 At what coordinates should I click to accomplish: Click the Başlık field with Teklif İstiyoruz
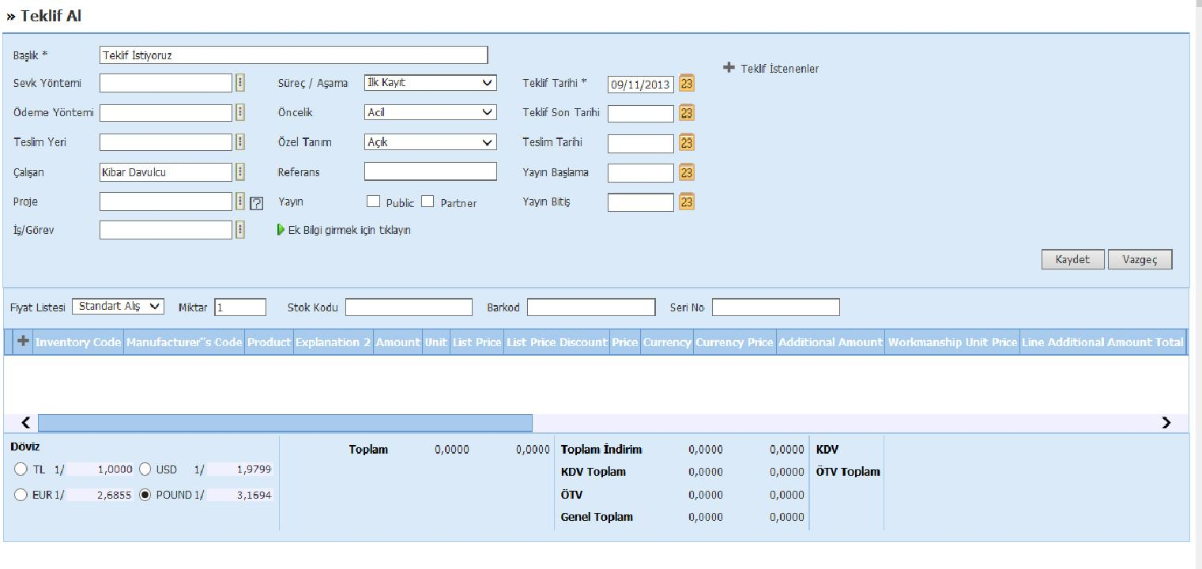tap(293, 55)
